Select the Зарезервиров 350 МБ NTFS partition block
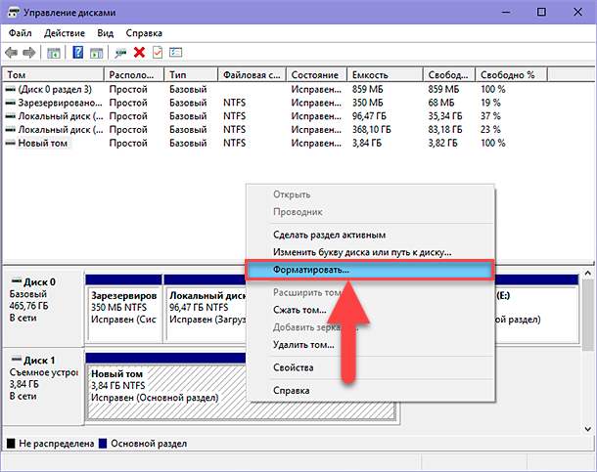597x472 pixels. tap(124, 309)
